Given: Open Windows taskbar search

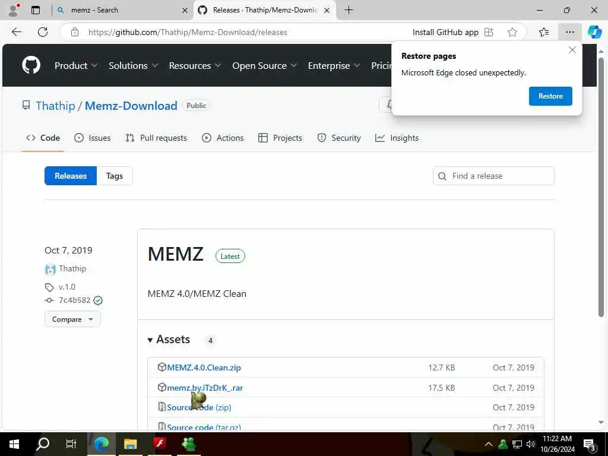Looking at the screenshot, I should pyautogui.click(x=43, y=444).
